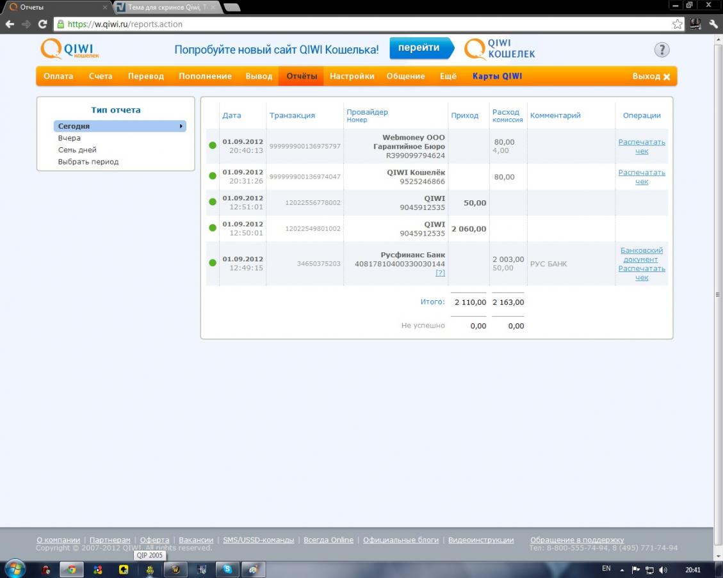Open Skype from the taskbar
The height and width of the screenshot is (578, 723).
(227, 569)
